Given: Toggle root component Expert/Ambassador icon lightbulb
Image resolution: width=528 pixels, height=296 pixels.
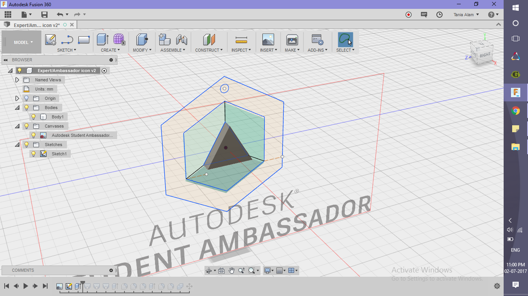Looking at the screenshot, I should tap(20, 71).
